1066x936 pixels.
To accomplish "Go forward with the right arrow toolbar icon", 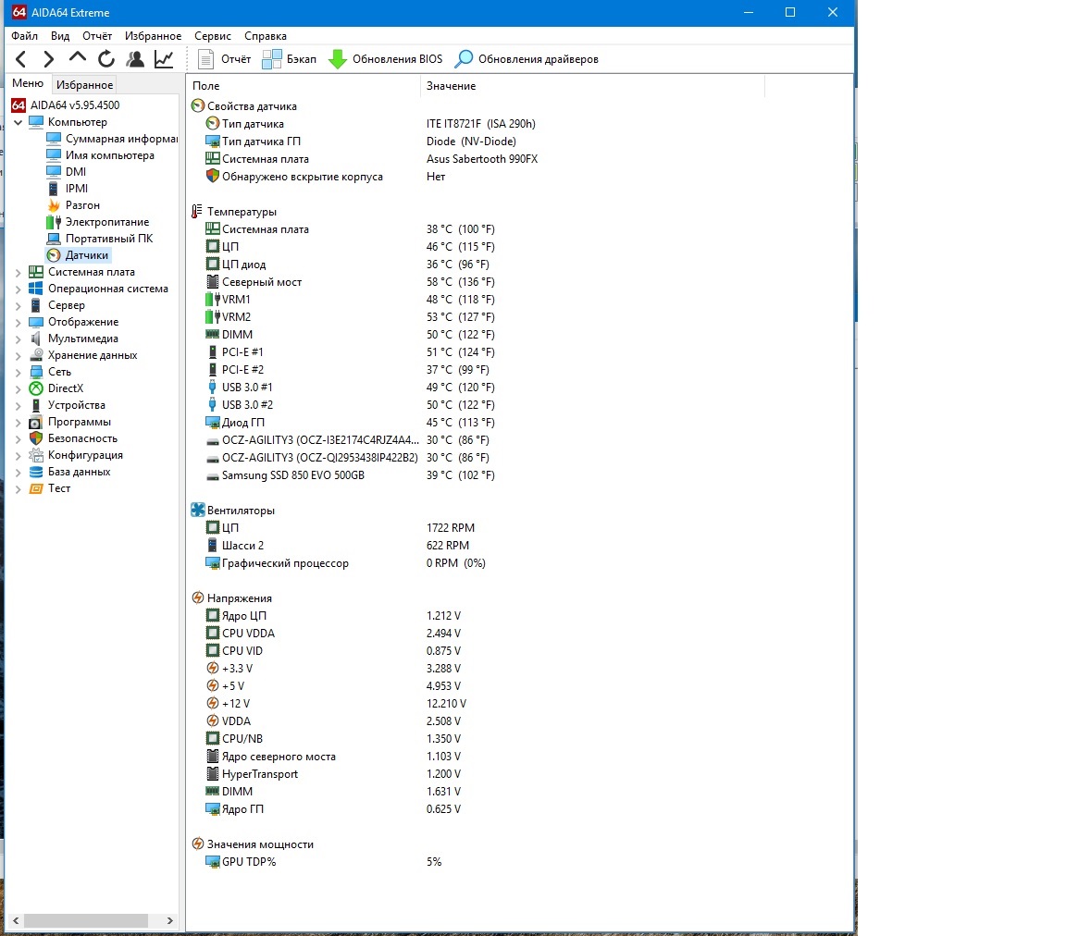I will tap(48, 59).
